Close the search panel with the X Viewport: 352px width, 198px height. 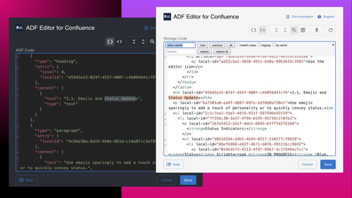coord(333,45)
